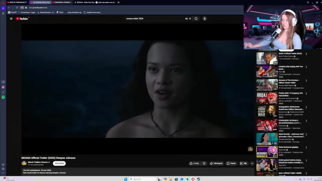Viewport: 322px width, 181px height.
Task: Open the DUNE 3 Official Trailer thumbnail
Action: point(267,58)
